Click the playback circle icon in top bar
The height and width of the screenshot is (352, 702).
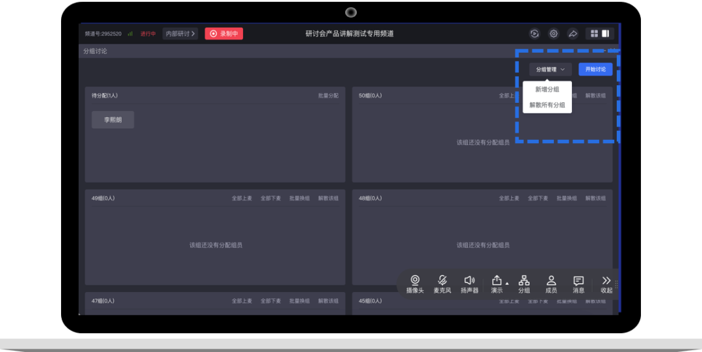[x=534, y=34]
